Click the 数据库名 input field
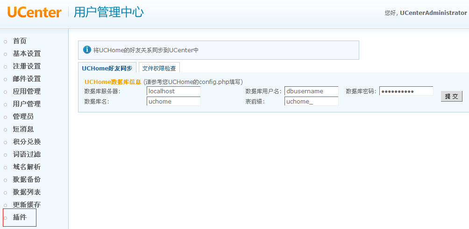 173,101
